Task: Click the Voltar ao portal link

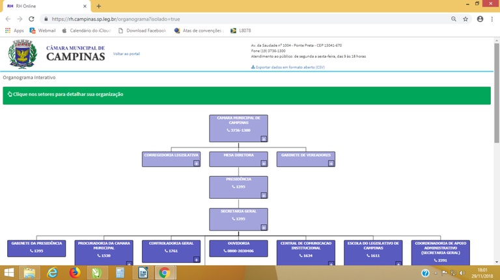Action: coord(126,54)
